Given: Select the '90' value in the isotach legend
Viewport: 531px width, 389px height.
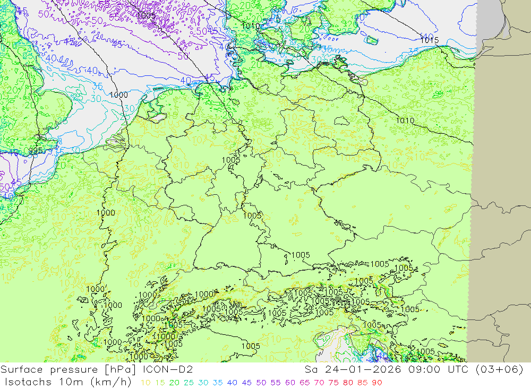Looking at the screenshot, I should pos(377,383).
